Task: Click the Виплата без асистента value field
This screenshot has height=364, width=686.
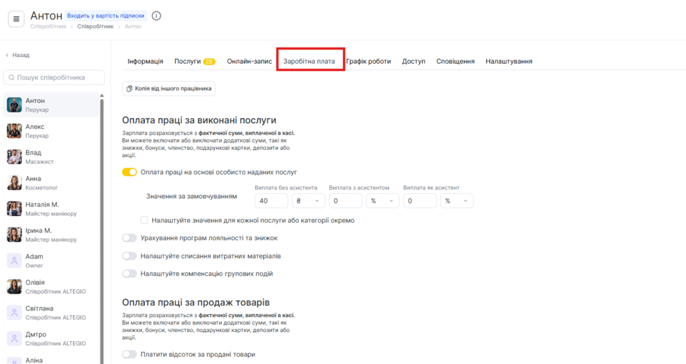Action: pyautogui.click(x=271, y=201)
